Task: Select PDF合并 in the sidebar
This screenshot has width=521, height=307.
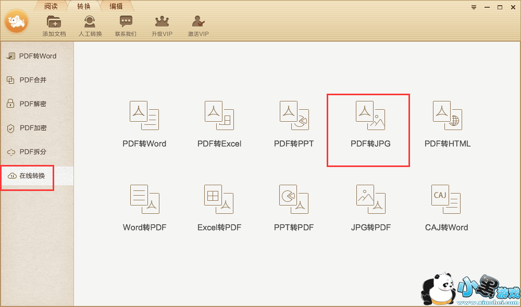Action: pyautogui.click(x=32, y=80)
